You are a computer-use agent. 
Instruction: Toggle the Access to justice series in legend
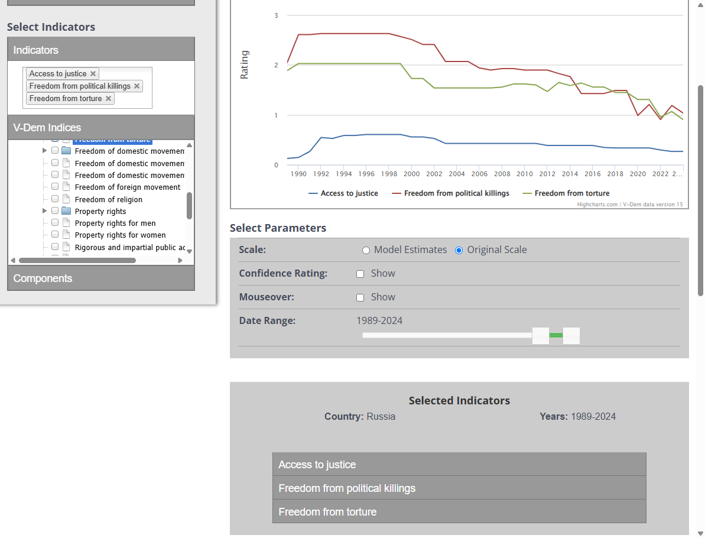tap(343, 193)
